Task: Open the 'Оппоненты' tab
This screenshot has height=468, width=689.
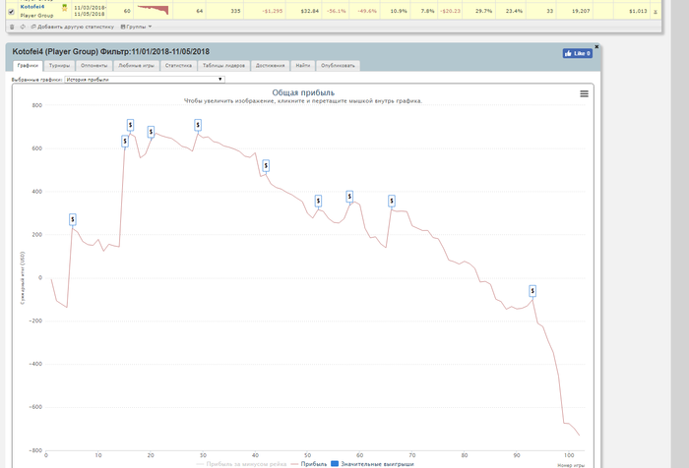Action: (x=94, y=66)
